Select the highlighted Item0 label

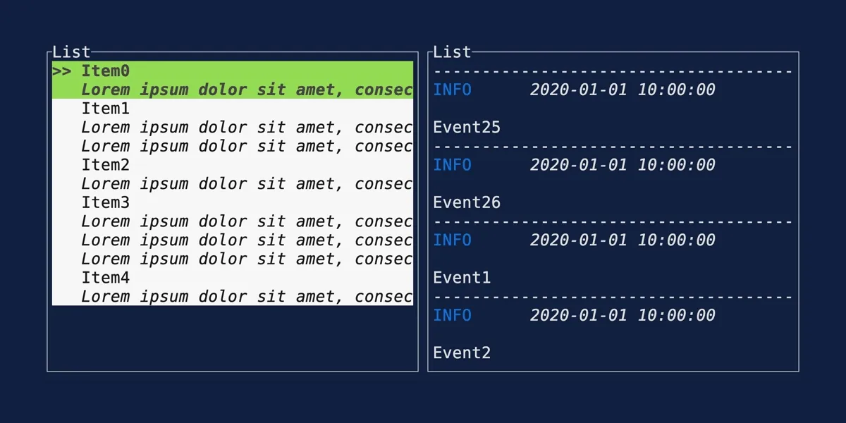pyautogui.click(x=106, y=71)
